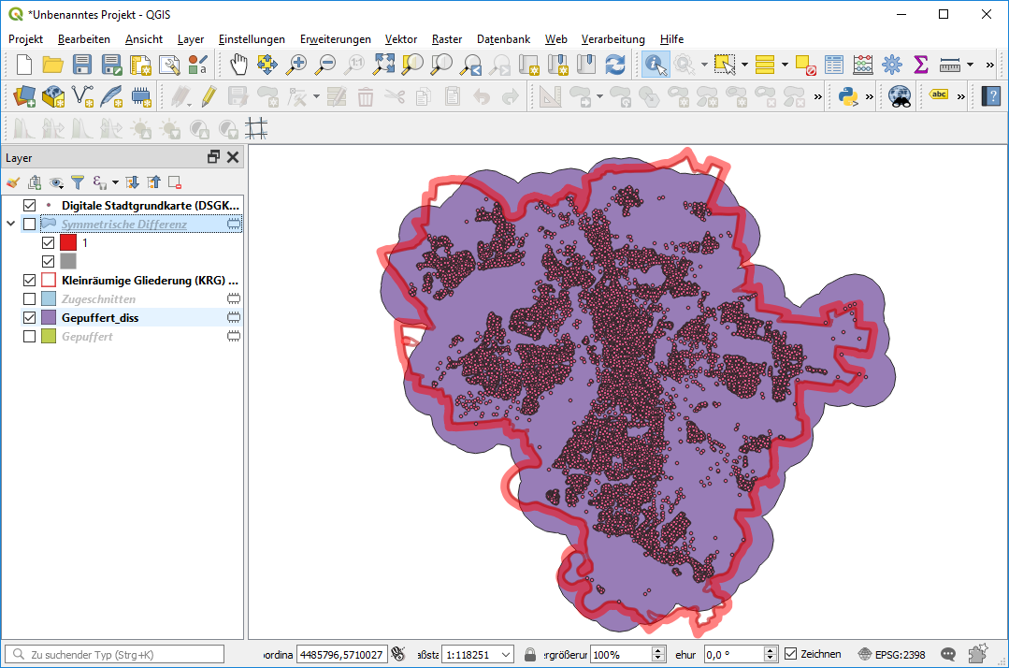This screenshot has height=668, width=1009.
Task: Open the map scale dropdown
Action: pos(507,654)
